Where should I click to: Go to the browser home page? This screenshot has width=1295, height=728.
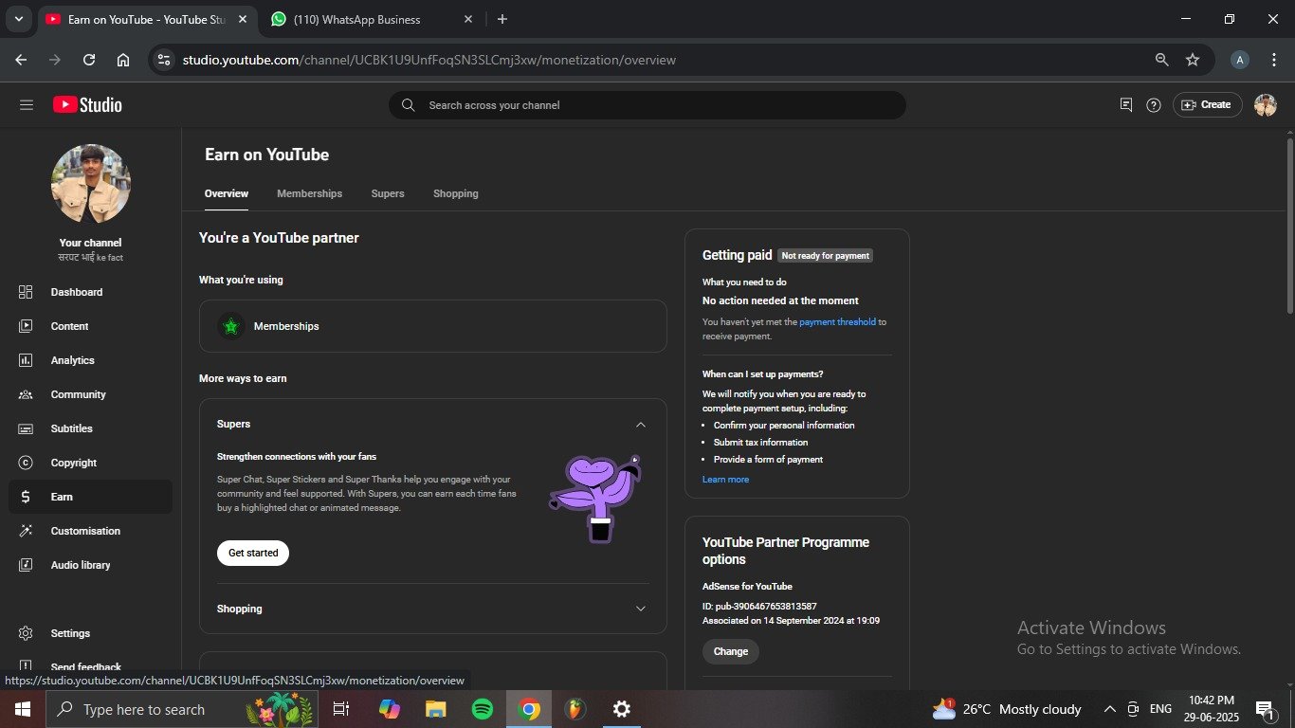point(123,60)
